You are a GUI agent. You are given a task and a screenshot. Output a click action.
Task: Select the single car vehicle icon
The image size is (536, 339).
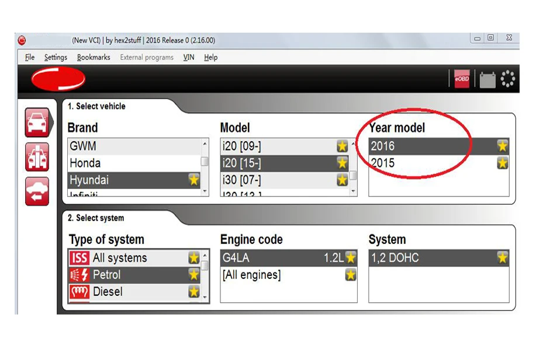point(37,123)
